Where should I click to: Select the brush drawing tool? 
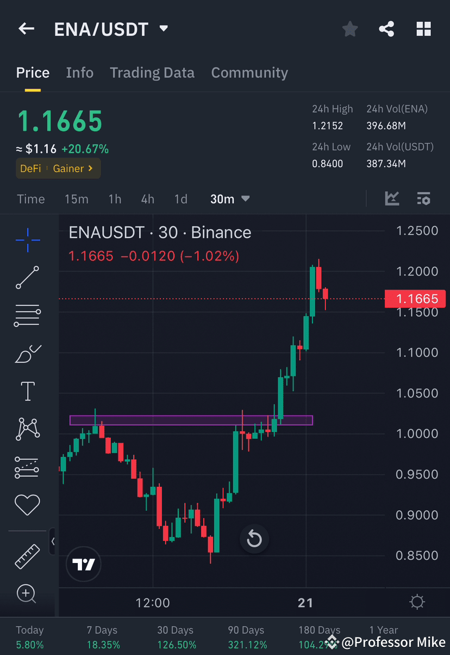point(27,353)
